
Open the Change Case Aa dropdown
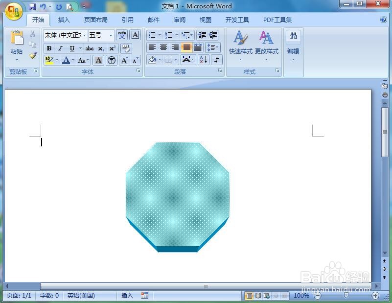point(84,60)
